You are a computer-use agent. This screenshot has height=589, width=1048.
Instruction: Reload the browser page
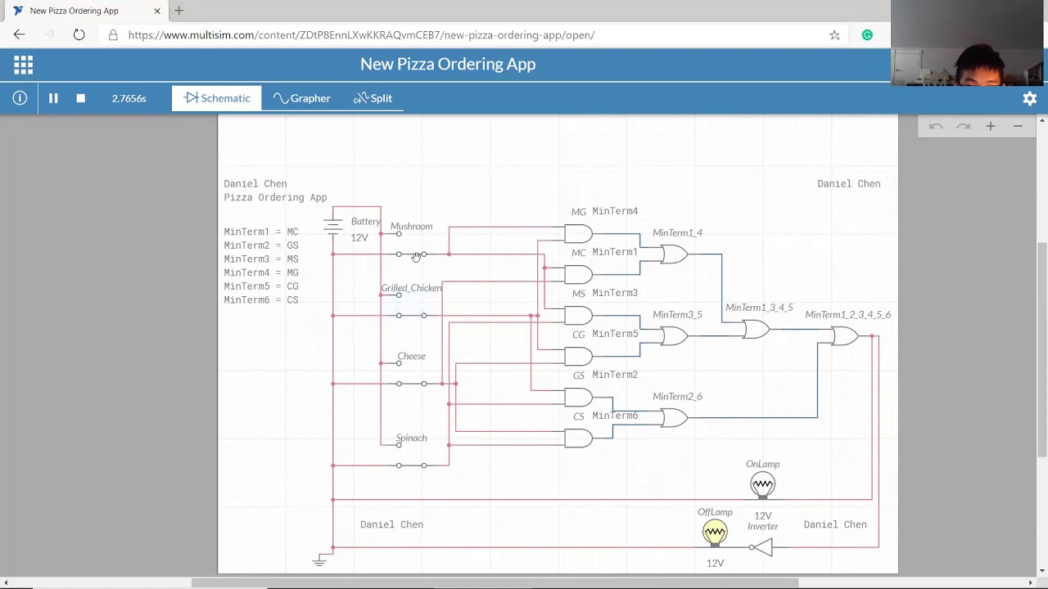(79, 35)
